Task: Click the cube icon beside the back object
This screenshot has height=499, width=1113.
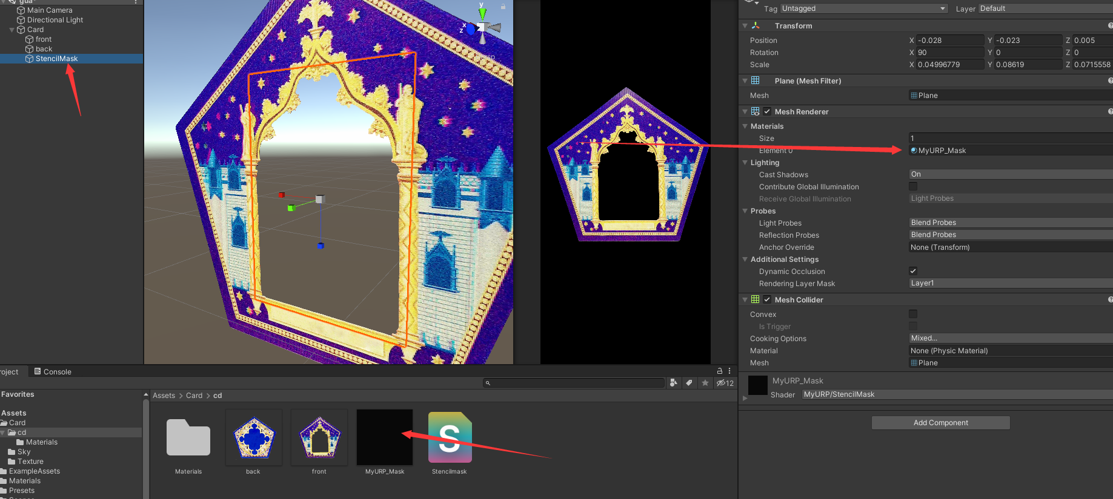Action: tap(29, 49)
